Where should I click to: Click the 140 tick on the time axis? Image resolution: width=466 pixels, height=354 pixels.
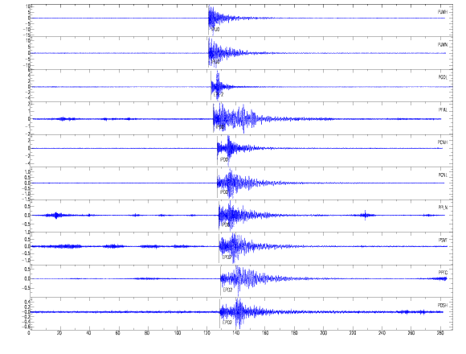235,333
